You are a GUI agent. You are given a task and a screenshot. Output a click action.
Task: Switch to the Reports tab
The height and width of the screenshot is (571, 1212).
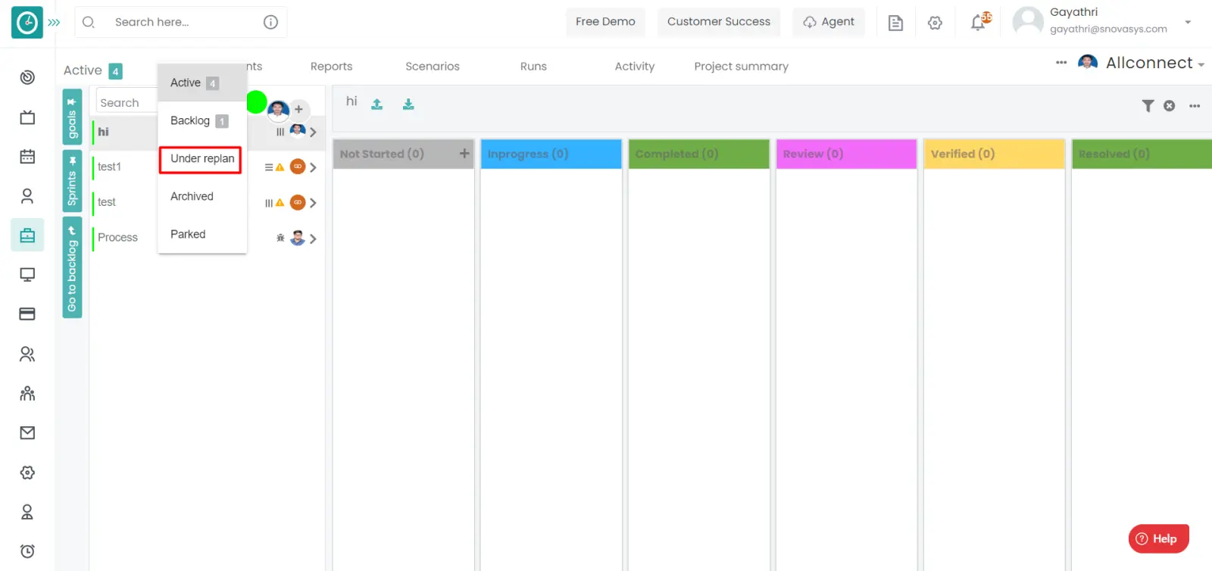(331, 67)
